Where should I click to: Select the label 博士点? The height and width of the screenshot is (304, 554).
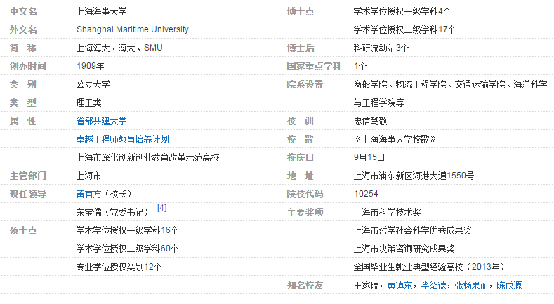[301, 12]
